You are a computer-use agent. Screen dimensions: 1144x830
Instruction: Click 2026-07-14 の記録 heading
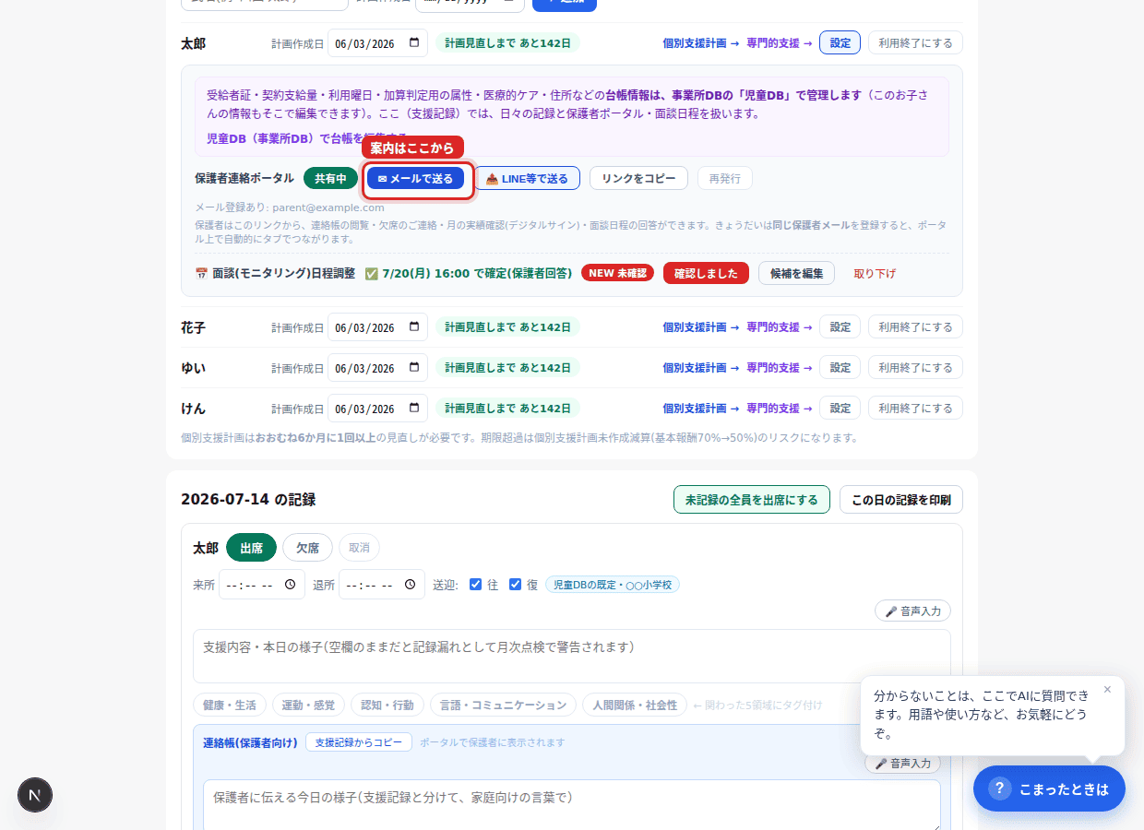coord(248,500)
